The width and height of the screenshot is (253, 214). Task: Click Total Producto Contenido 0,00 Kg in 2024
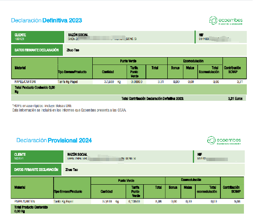[31, 209]
